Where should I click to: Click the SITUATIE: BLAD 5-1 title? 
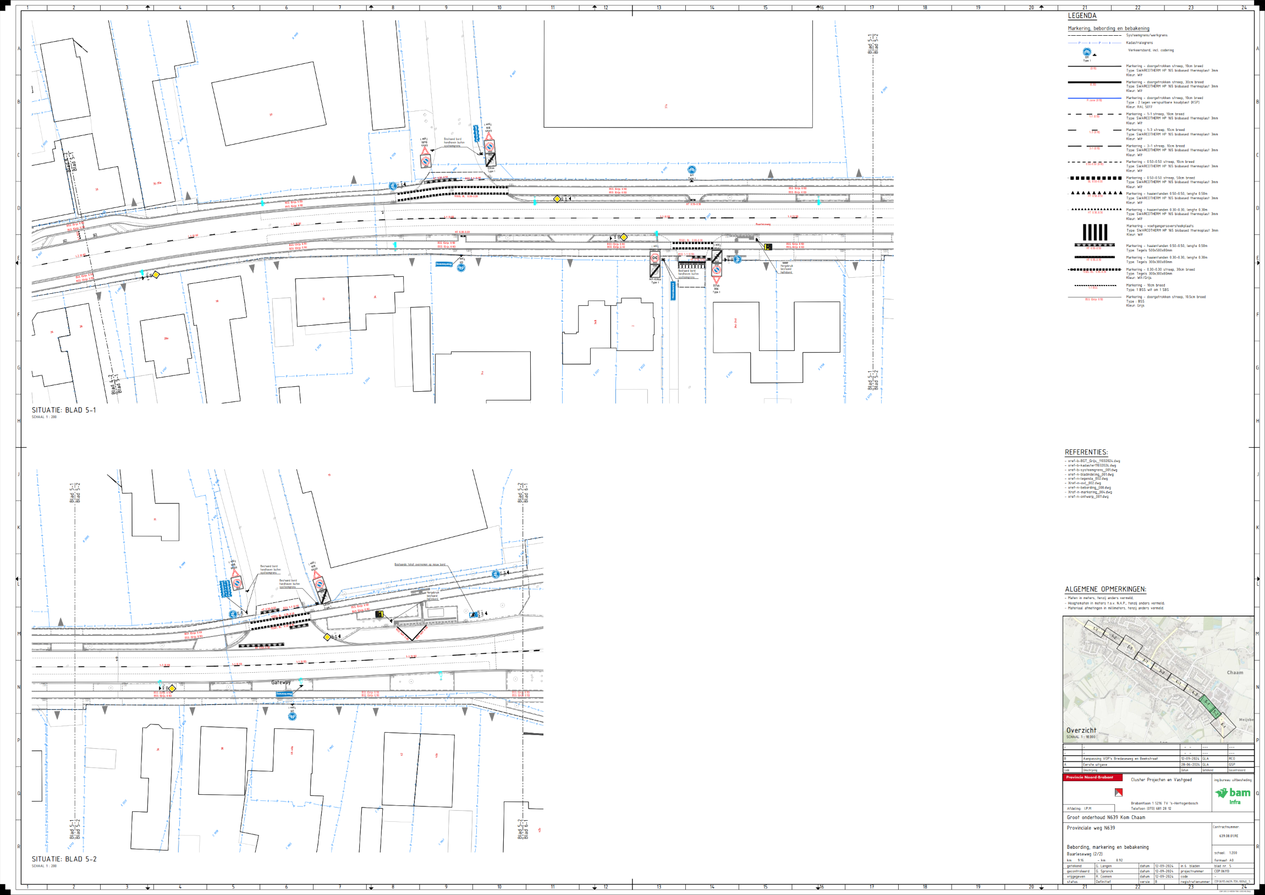click(x=64, y=410)
